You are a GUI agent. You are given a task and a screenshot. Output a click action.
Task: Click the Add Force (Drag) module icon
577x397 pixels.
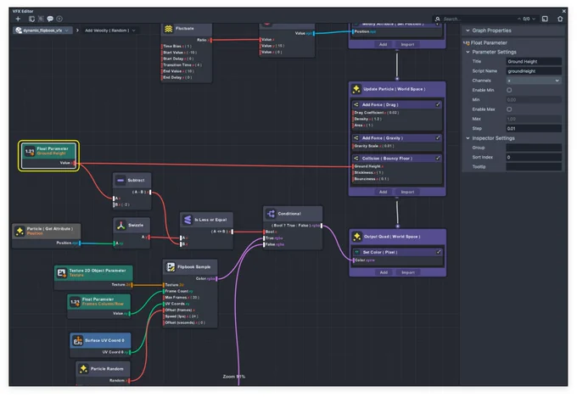pyautogui.click(x=356, y=105)
